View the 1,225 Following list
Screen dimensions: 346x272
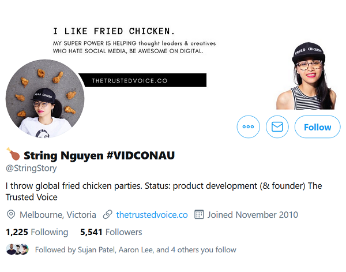37,232
